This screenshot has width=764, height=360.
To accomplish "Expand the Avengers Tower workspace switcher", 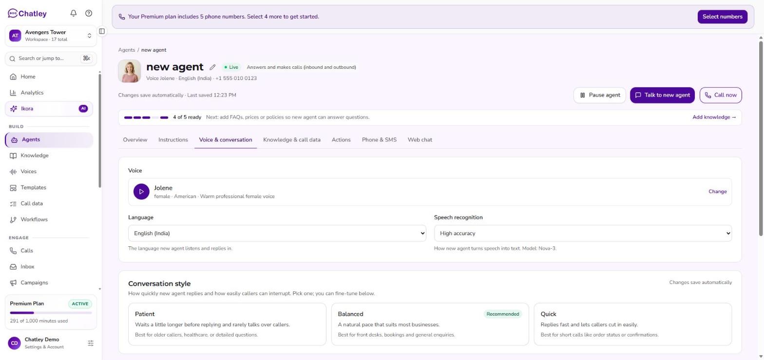I will click(x=51, y=36).
